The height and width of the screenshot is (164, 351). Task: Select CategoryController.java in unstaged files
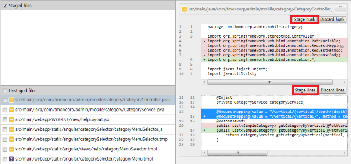click(x=88, y=100)
